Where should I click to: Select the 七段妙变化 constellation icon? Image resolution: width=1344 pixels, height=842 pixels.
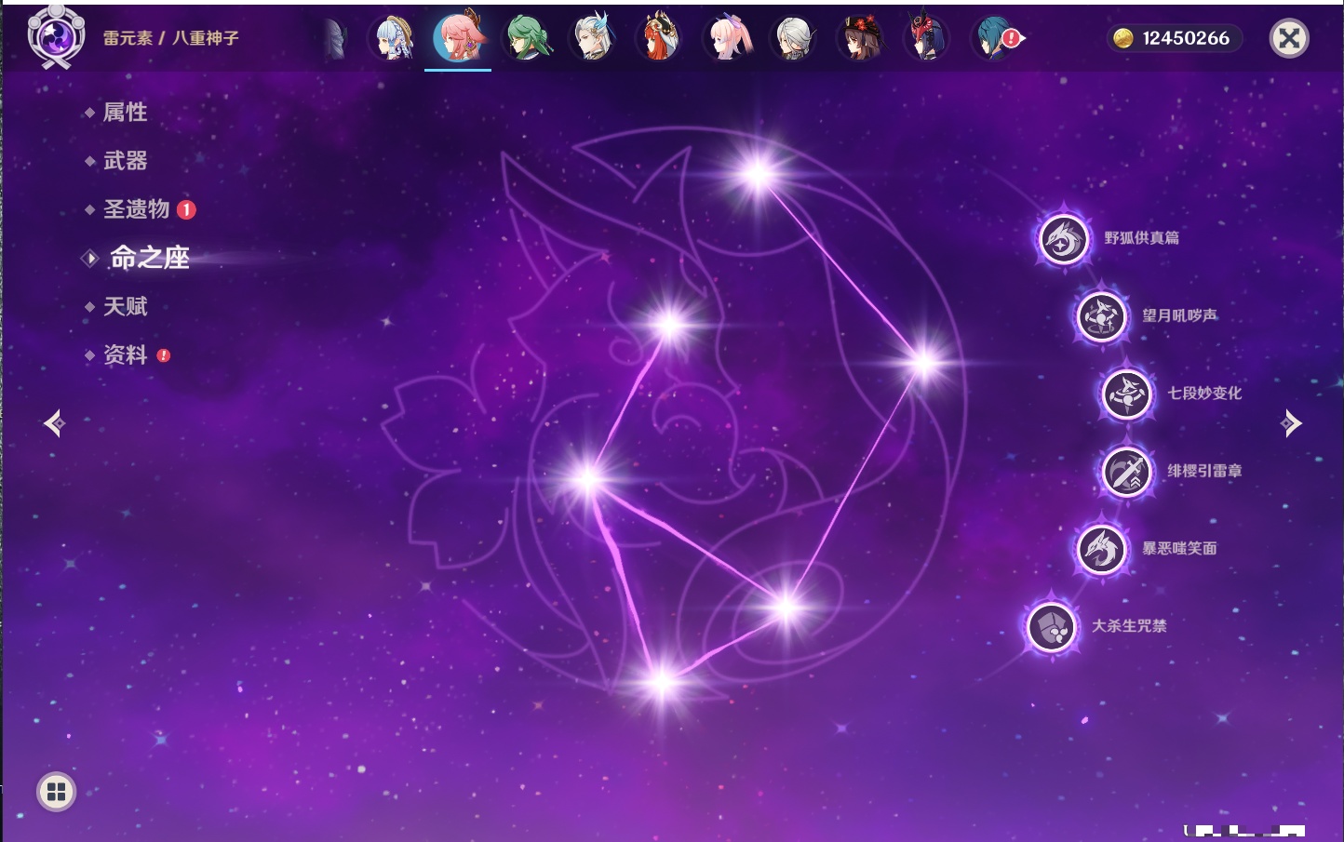point(1127,394)
